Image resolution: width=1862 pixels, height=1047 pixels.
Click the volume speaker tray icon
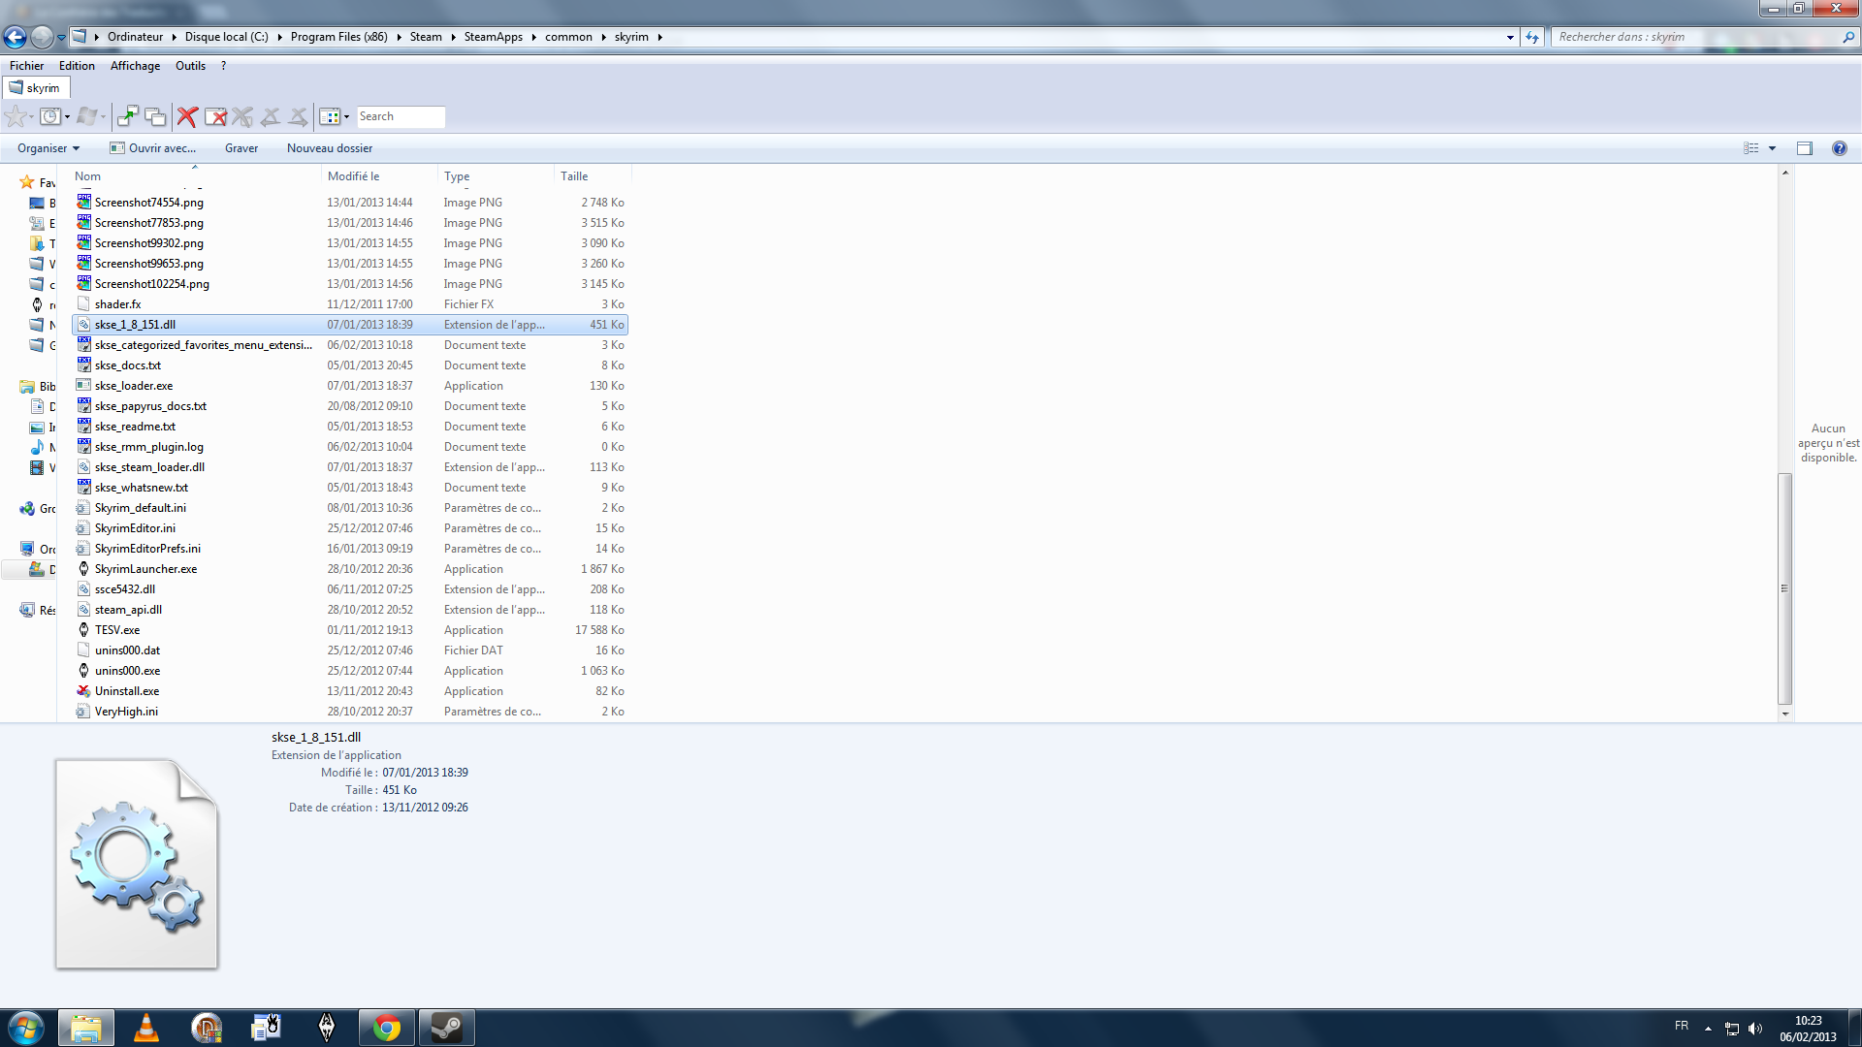pos(1755,1029)
